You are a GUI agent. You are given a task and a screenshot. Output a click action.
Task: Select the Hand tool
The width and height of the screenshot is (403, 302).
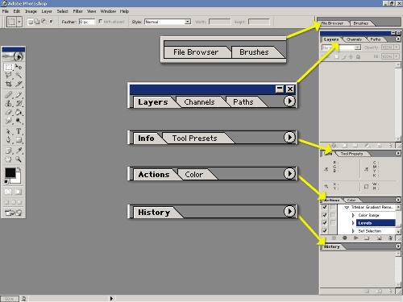pyautogui.click(x=9, y=159)
